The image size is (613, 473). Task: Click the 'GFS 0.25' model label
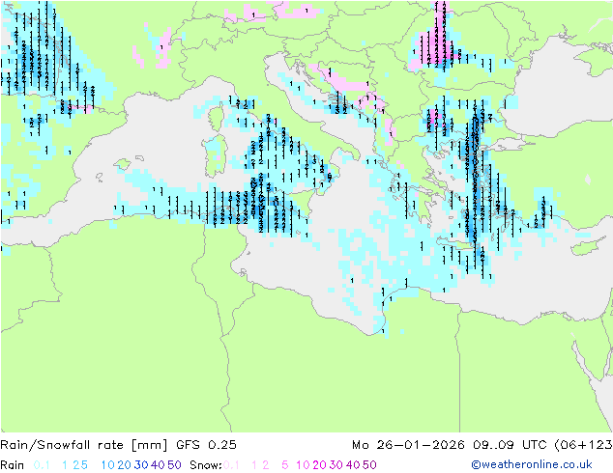coord(206,445)
